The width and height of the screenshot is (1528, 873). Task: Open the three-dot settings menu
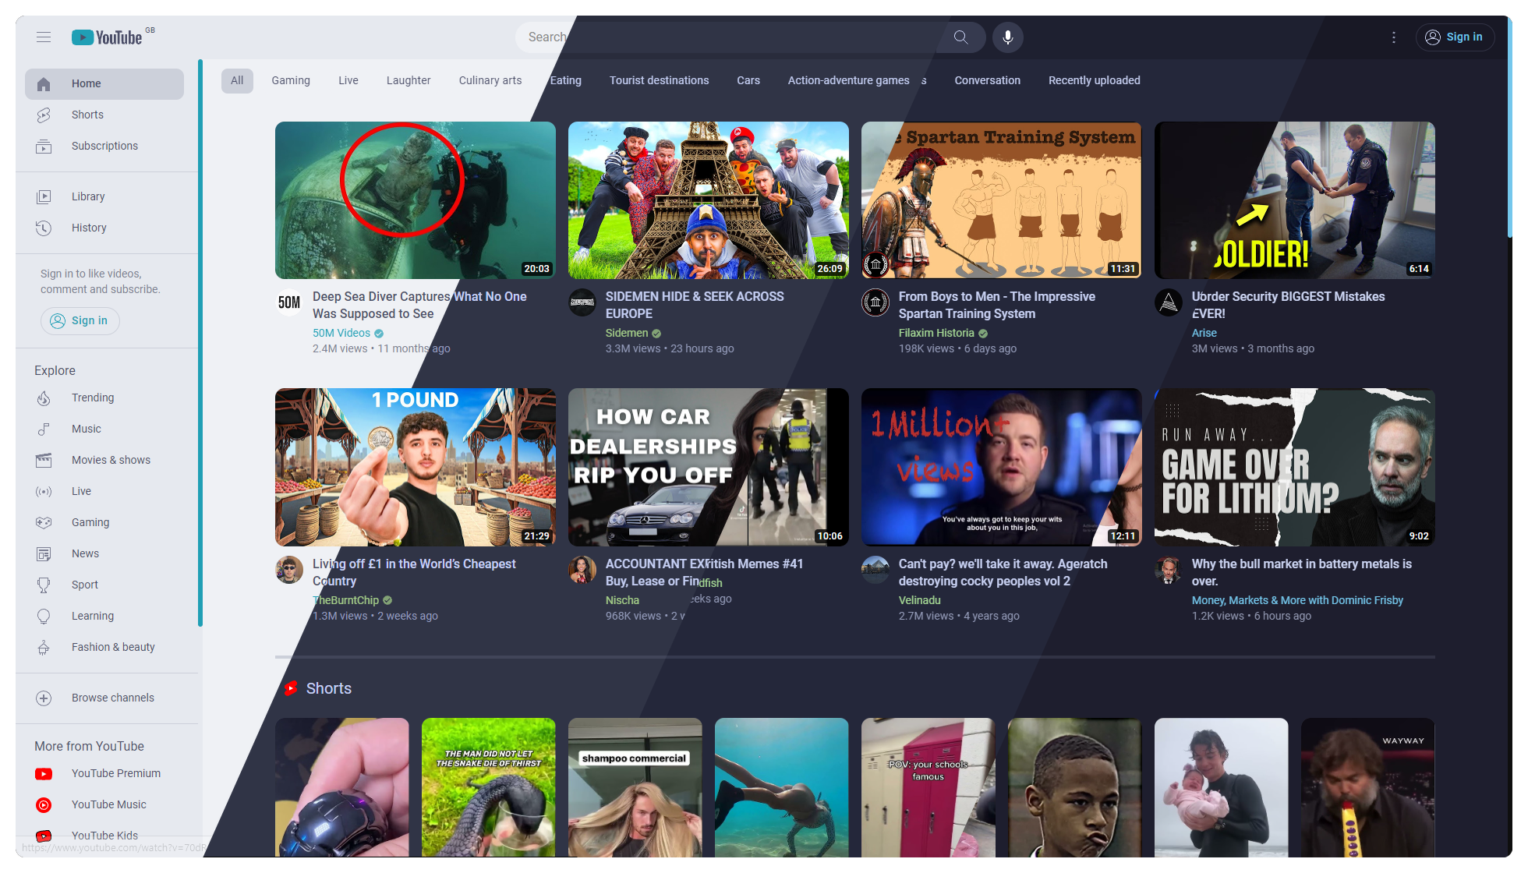(x=1394, y=37)
